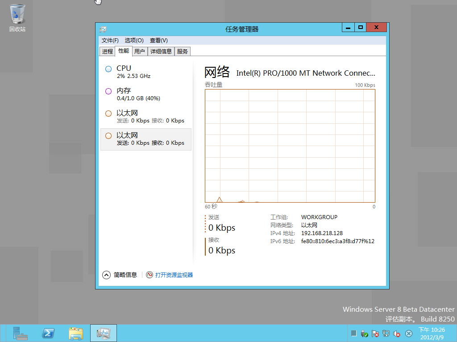Click the IPv6 address fe80::810:6ec3:a3f8:d77f%12
The height and width of the screenshot is (342, 457).
(x=337, y=241)
